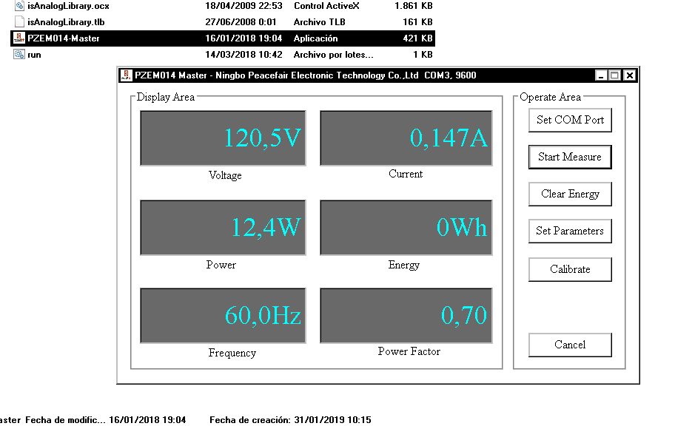
Task: Click the date 18/04/2009 22:53
Action: point(244,6)
